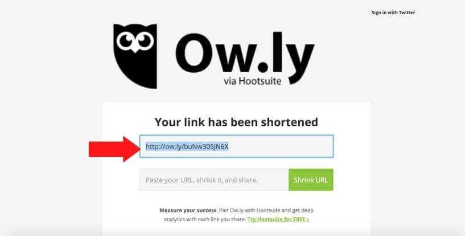The width and height of the screenshot is (465, 236).
Task: Open the Try Hootsuite for FREE link
Action: (278, 220)
